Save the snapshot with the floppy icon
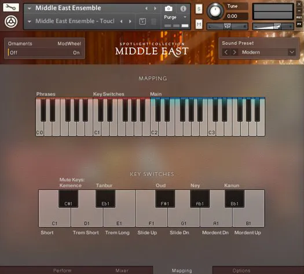This screenshot has height=274, width=304. [142, 21]
